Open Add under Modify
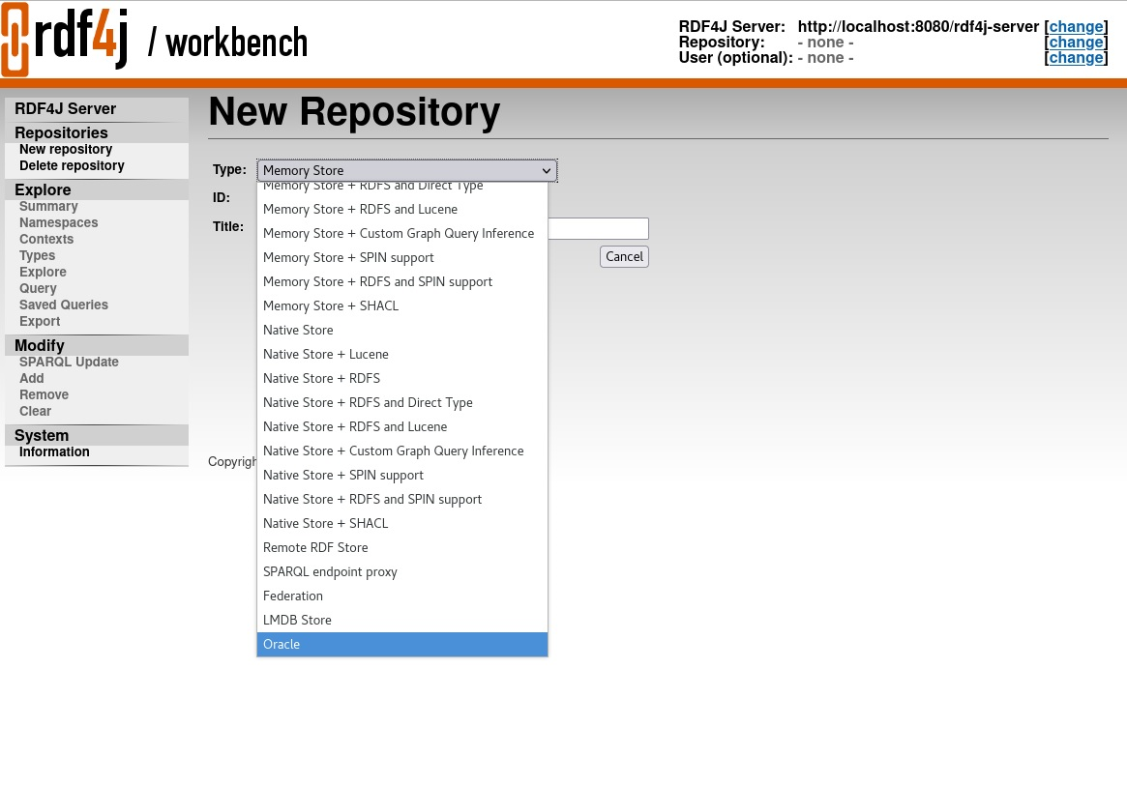1127x785 pixels. [32, 379]
